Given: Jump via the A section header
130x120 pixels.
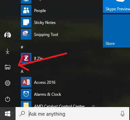Looking at the screenshot, I should coord(22,71).
